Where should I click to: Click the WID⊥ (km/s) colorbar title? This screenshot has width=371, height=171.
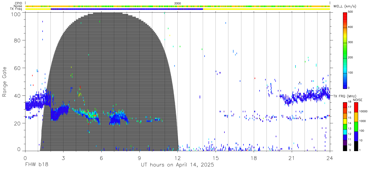pyautogui.click(x=345, y=6)
